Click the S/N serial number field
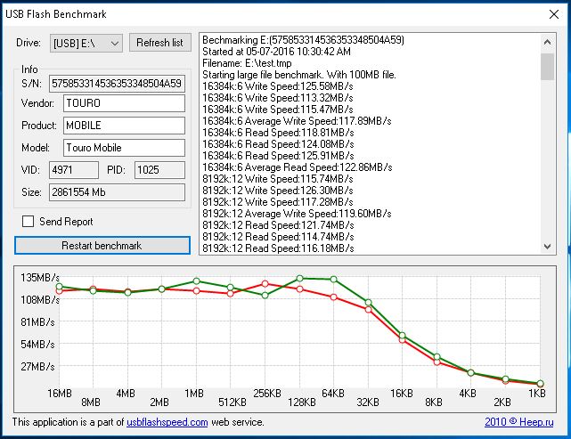Viewport: 571px width, 439px height. 117,84
